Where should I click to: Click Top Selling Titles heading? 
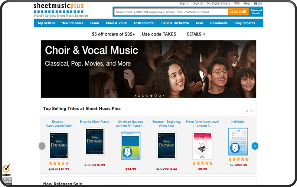(82, 108)
